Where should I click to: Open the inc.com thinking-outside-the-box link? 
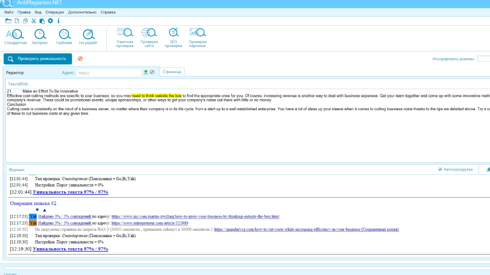195,217
